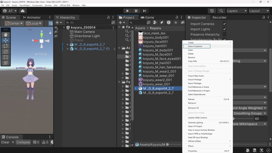Image resolution: width=272 pixels, height=153 pixels.
Task: Toggle Preserve Hierarchy checkbox
Action: point(224,34)
